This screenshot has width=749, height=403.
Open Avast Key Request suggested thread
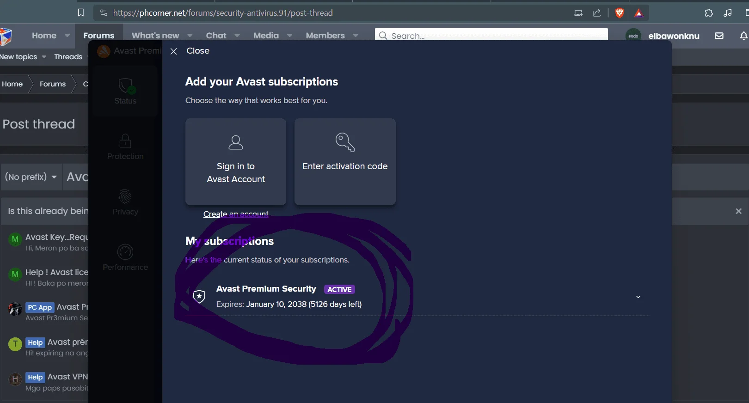tap(56, 237)
